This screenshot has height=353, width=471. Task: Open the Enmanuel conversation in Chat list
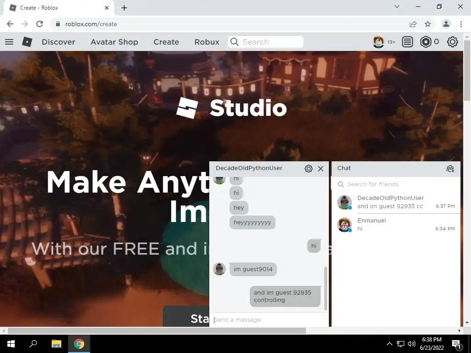click(396, 224)
